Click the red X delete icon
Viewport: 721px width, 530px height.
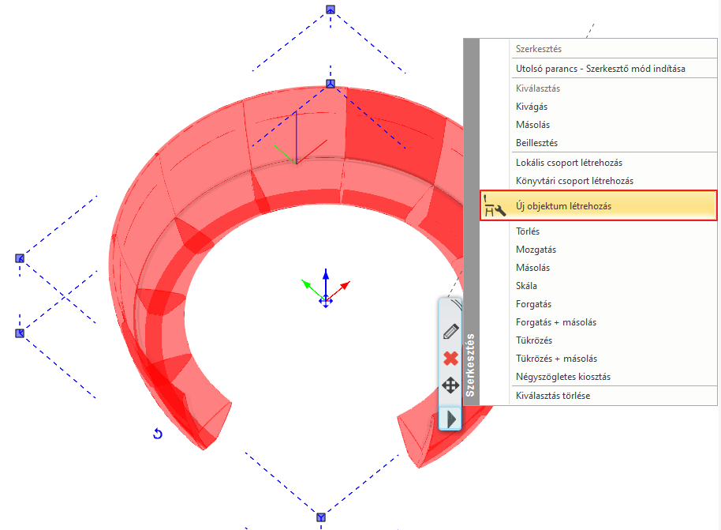point(450,359)
